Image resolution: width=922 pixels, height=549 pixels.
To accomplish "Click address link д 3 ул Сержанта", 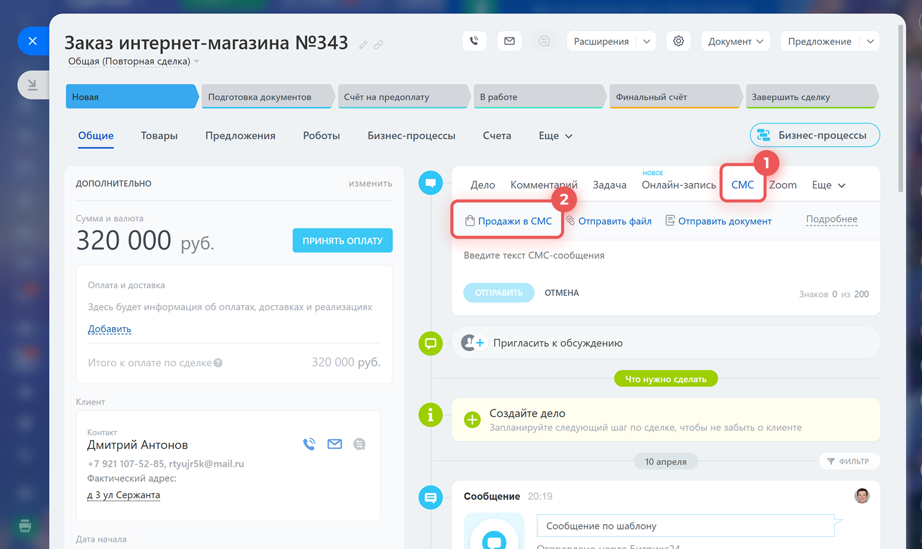I will click(123, 495).
